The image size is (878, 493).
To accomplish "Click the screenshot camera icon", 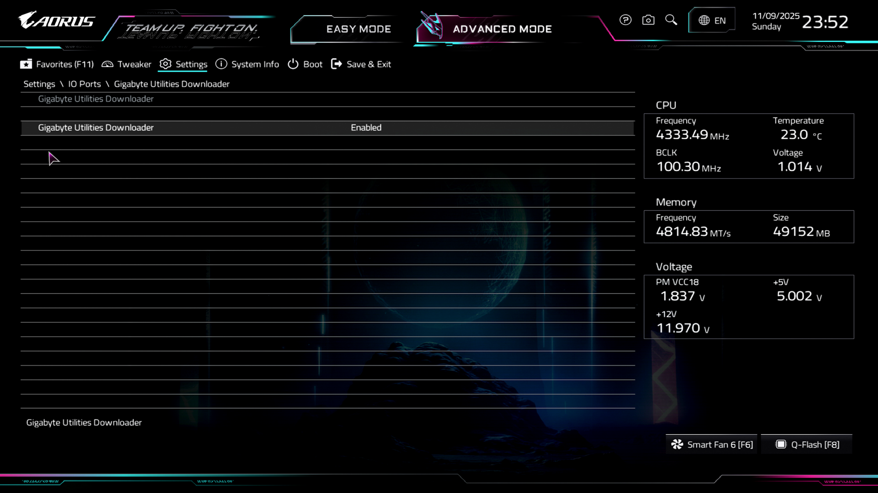I will (648, 20).
